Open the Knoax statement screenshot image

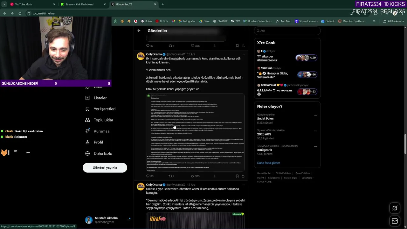pyautogui.click(x=195, y=132)
